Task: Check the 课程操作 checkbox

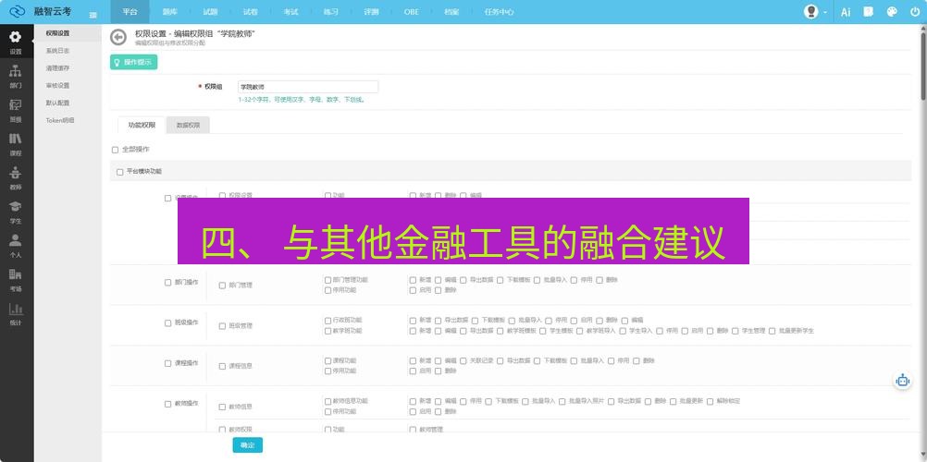Action: pyautogui.click(x=167, y=363)
